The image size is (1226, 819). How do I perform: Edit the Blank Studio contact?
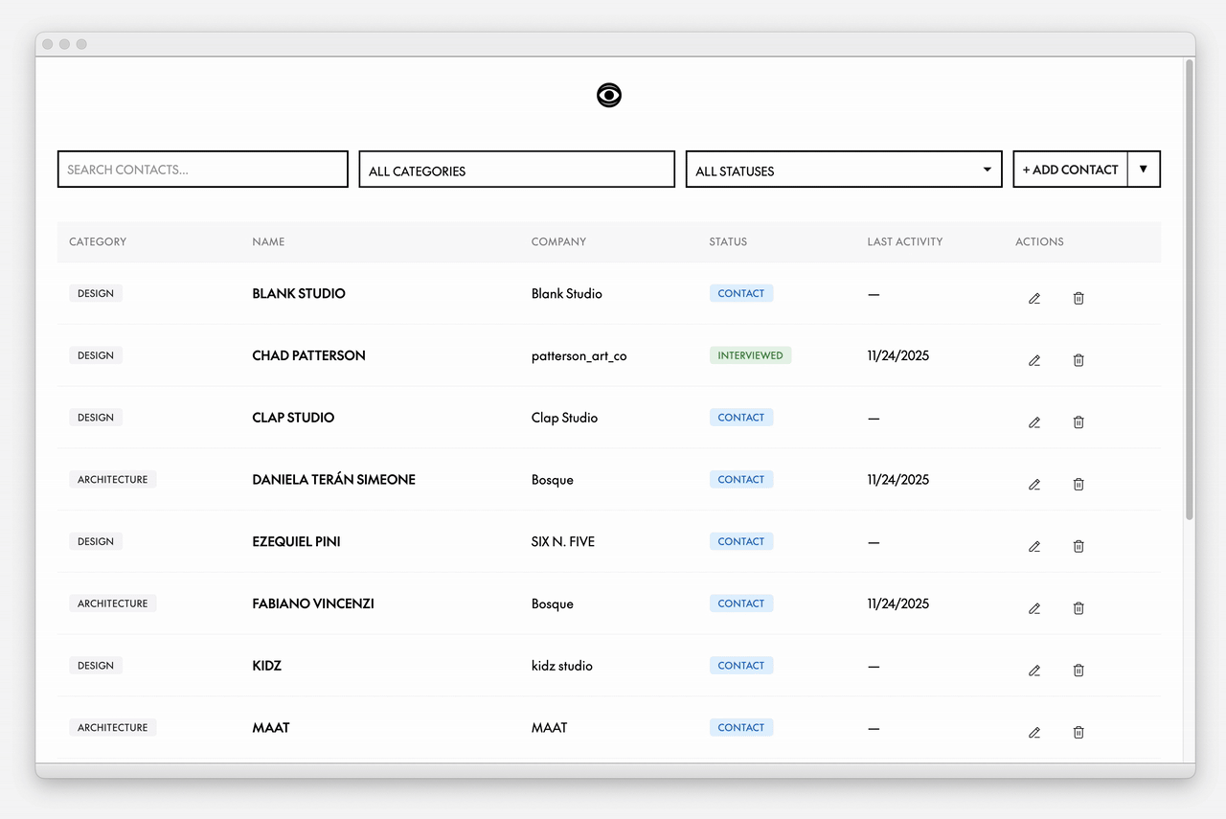pos(1033,299)
